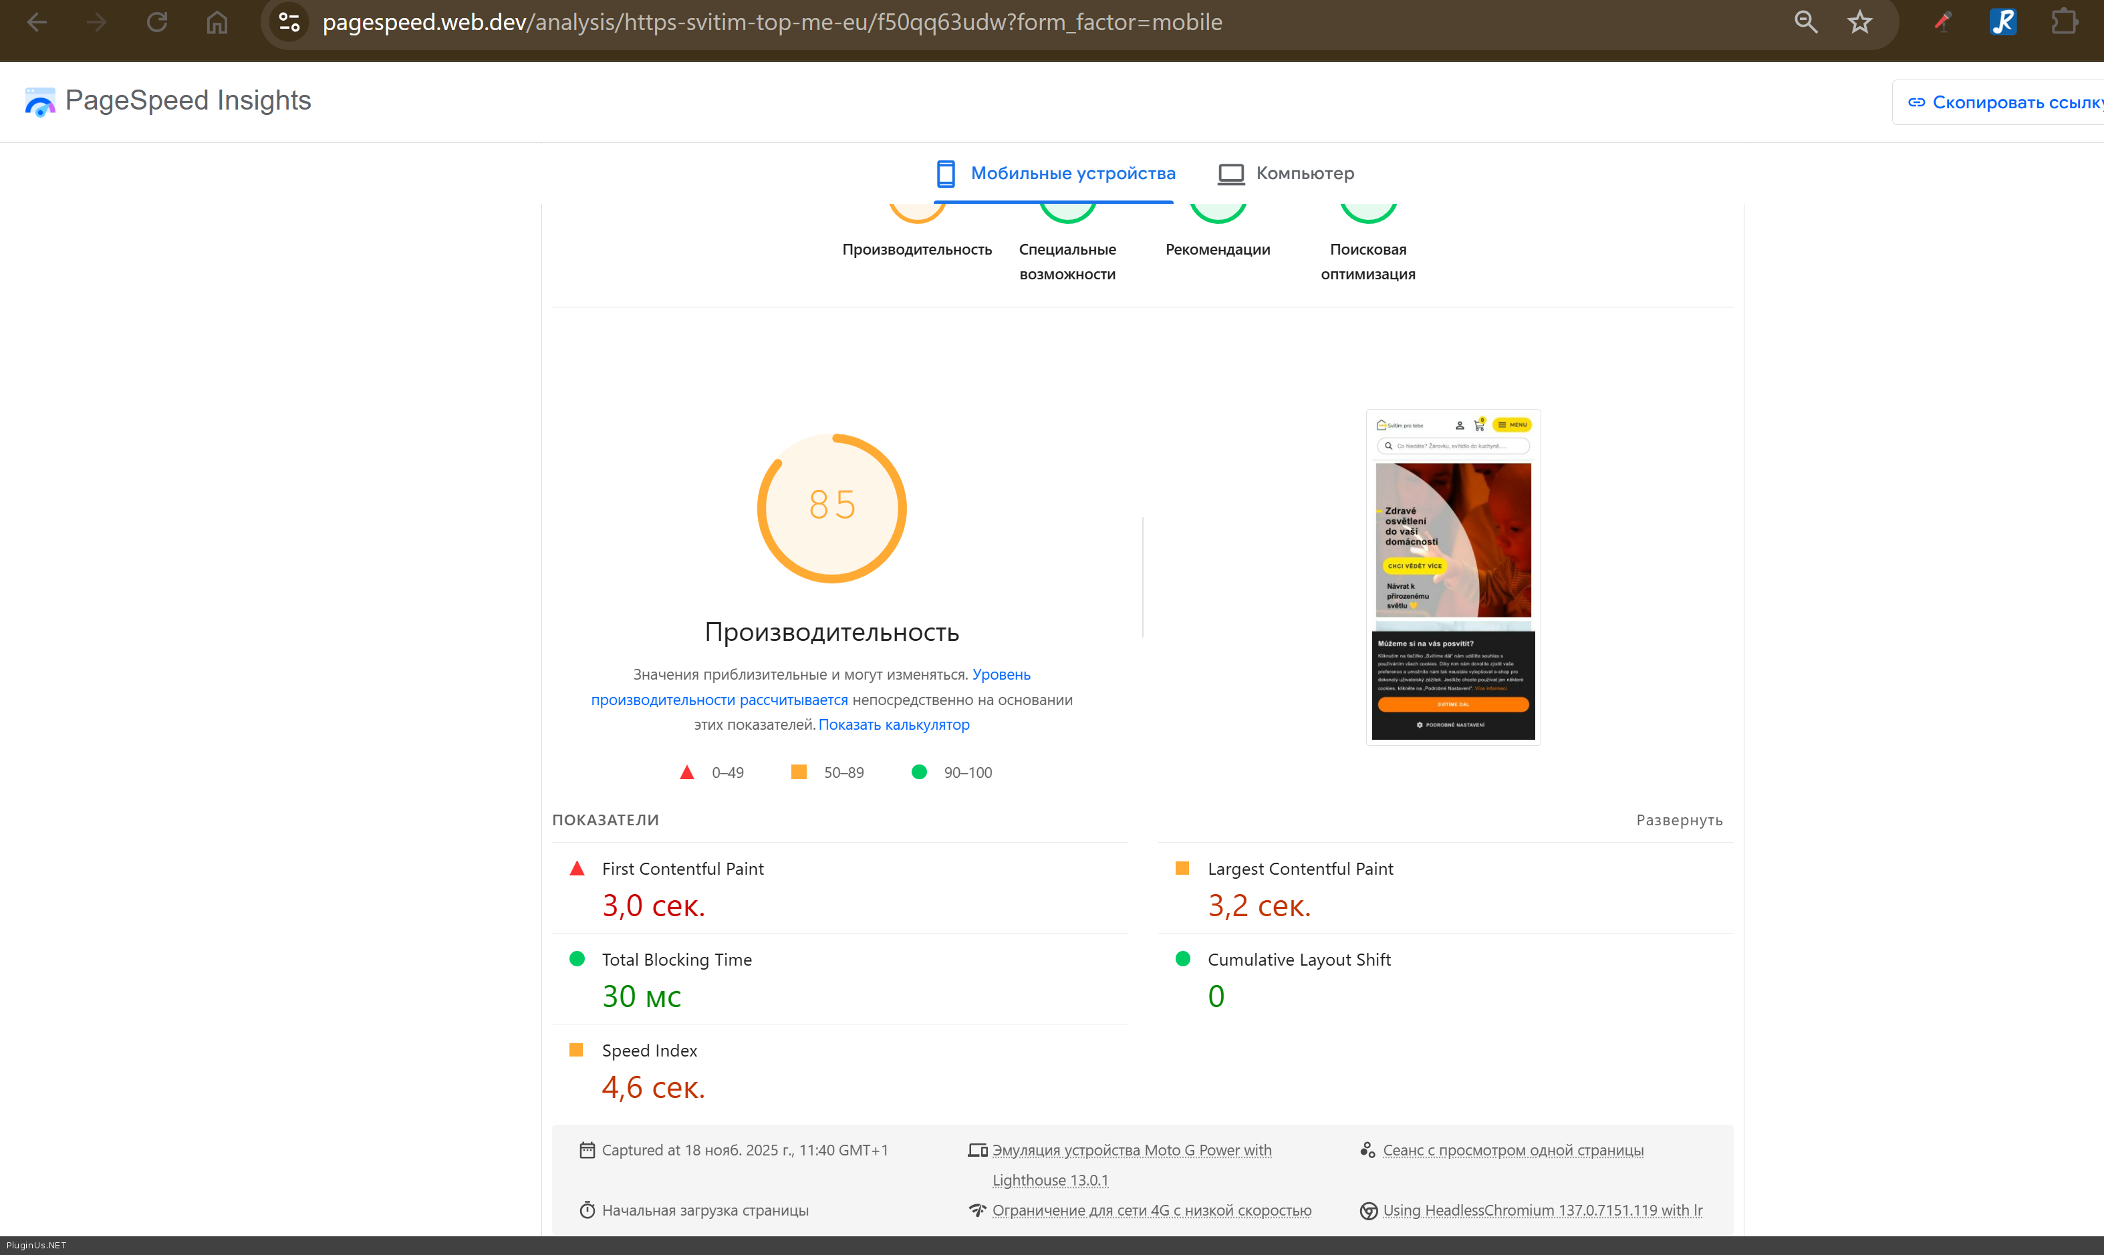Open the browser extensions puzzle icon
2104x1255 pixels.
click(x=2065, y=22)
